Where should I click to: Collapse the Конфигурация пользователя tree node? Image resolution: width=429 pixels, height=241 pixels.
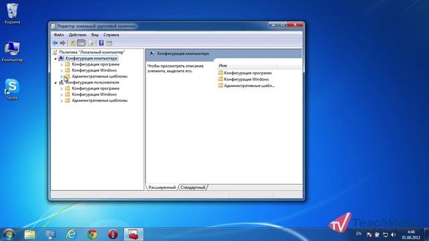(56, 82)
